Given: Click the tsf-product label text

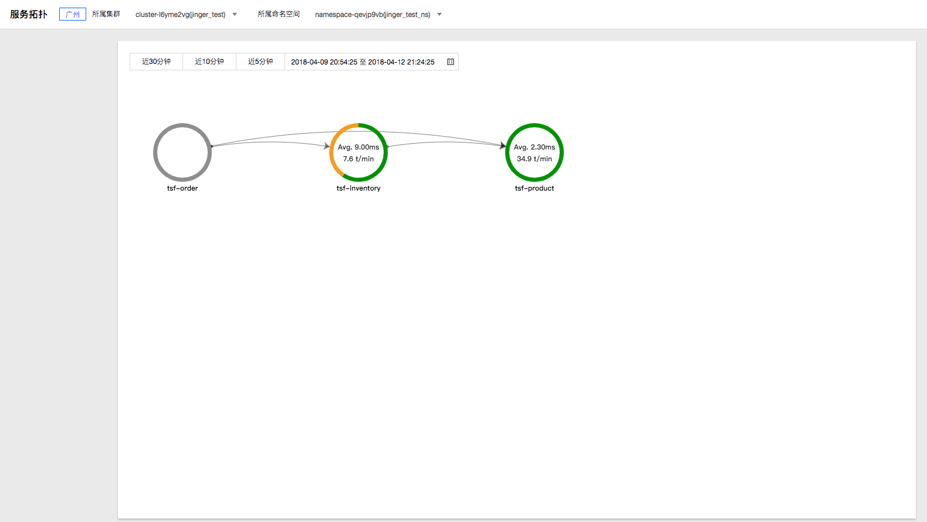Looking at the screenshot, I should click(534, 188).
